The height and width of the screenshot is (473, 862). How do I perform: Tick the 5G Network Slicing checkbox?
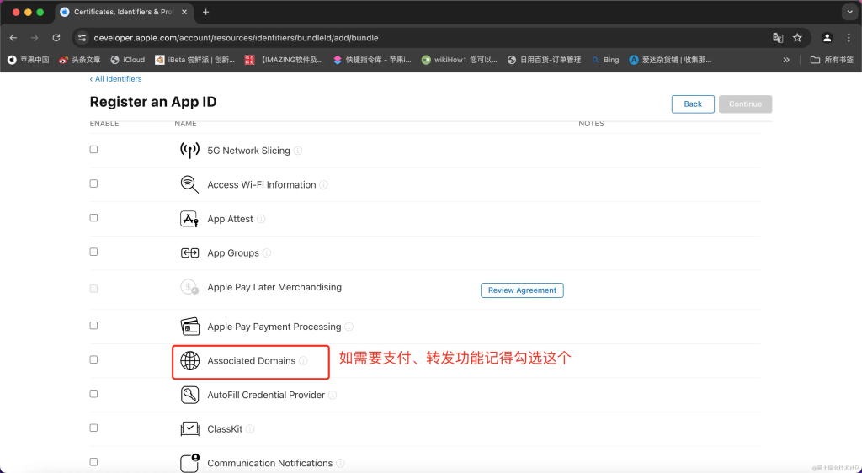click(x=93, y=149)
